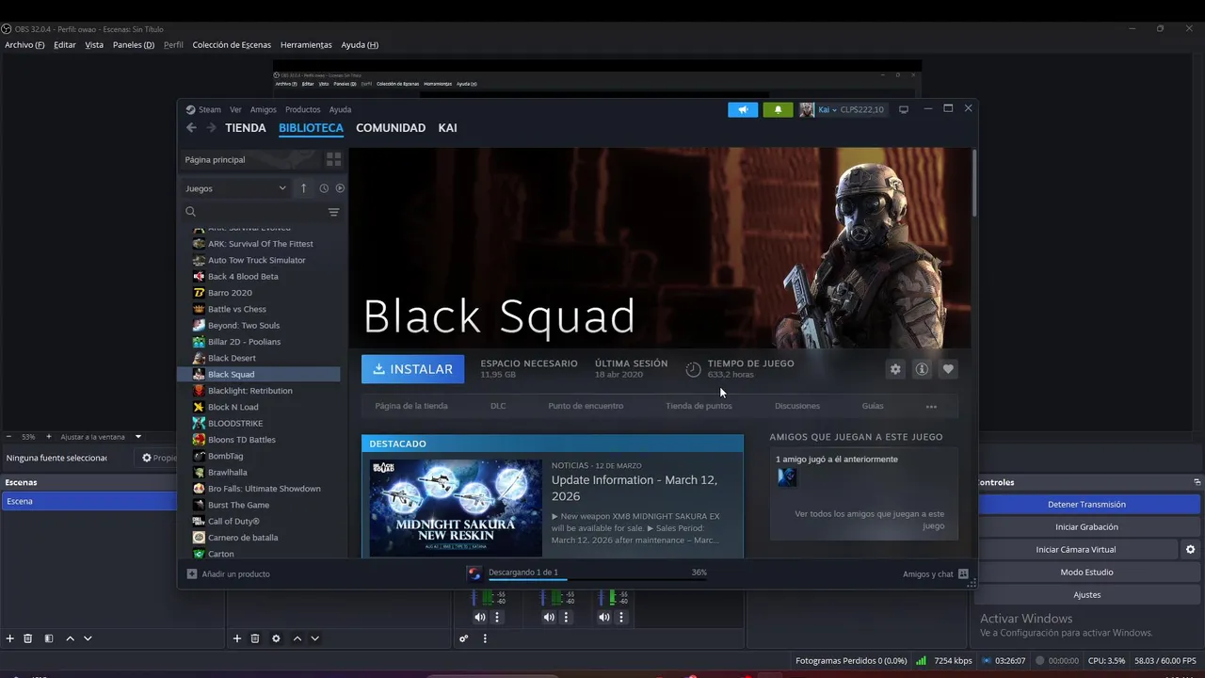The width and height of the screenshot is (1205, 678).
Task: Toggle the library recent-activity clock icon
Action: (x=324, y=188)
